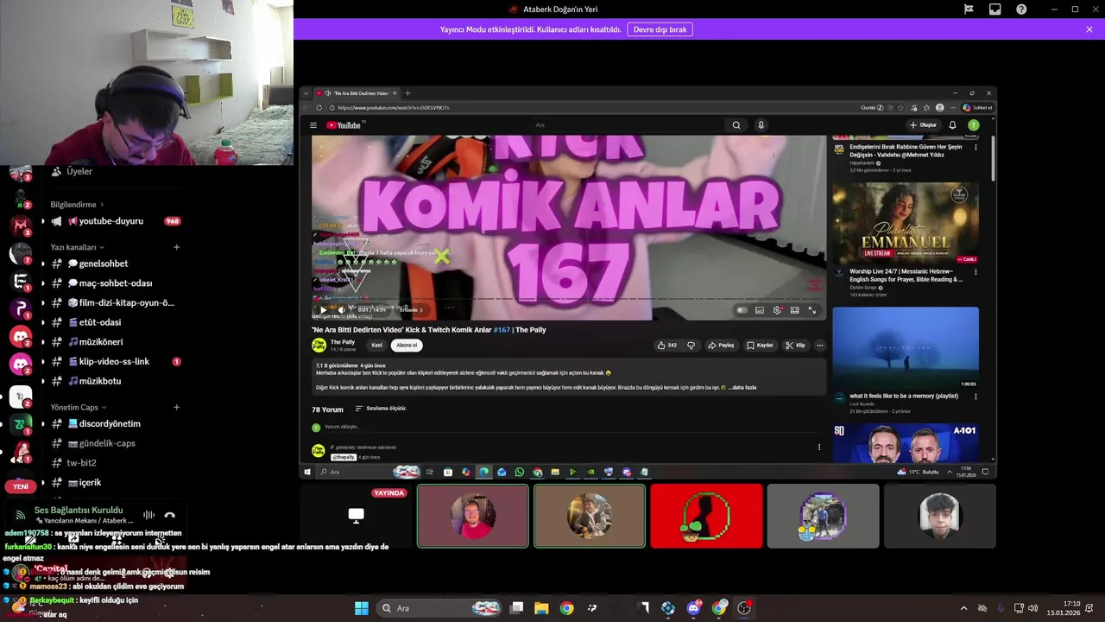The width and height of the screenshot is (1105, 622).
Task: Switch YouTube player to theater mode
Action: point(794,310)
